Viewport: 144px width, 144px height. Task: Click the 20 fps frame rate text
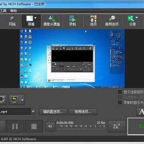[x=101, y=123]
